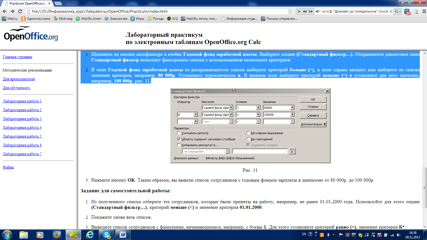Open Skype from the taskbar
Image resolution: width=427 pixels, height=240 pixels.
[106, 235]
